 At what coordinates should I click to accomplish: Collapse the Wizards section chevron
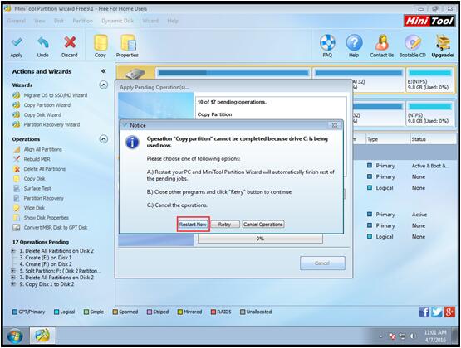104,85
